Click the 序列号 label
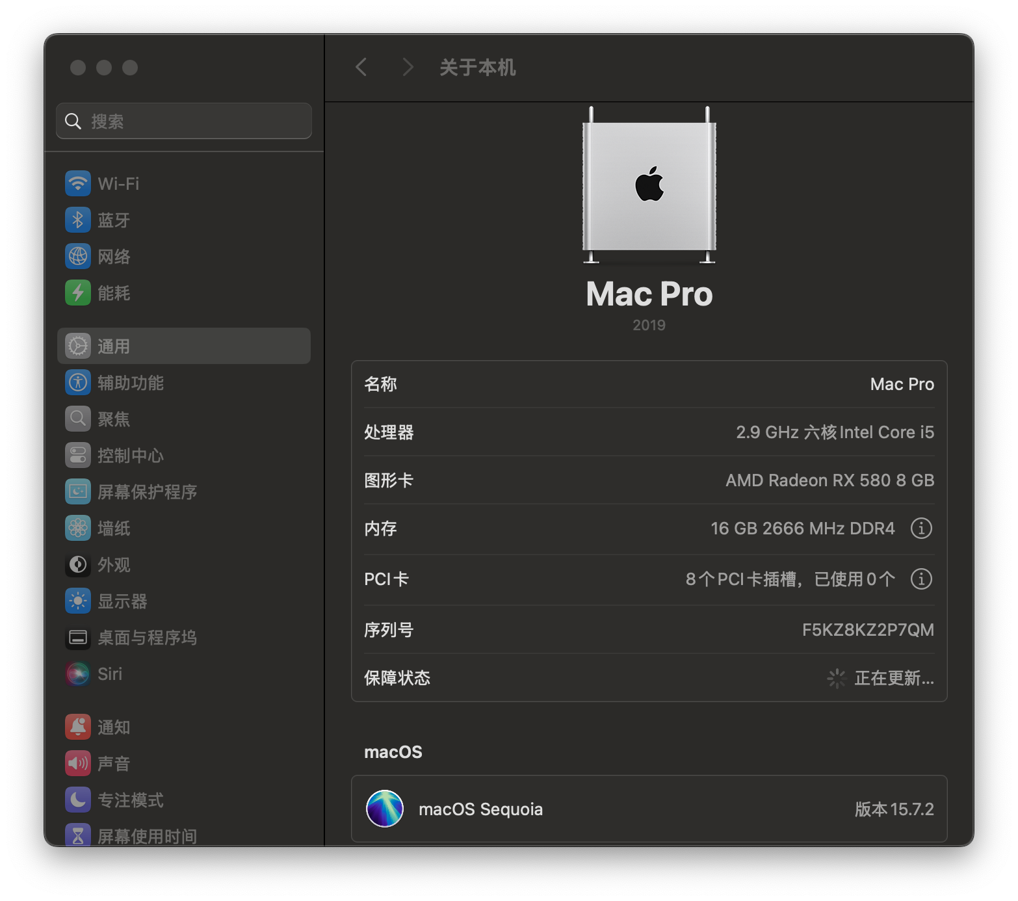 [x=389, y=630]
